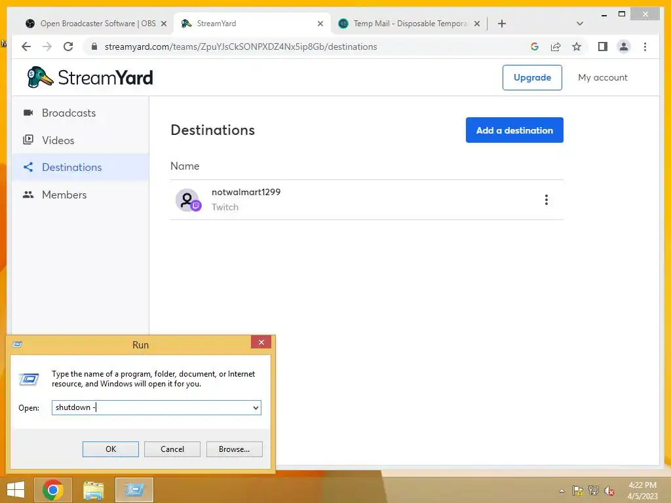The height and width of the screenshot is (503, 671).
Task: Expand the tab search chevron
Action: pyautogui.click(x=579, y=24)
